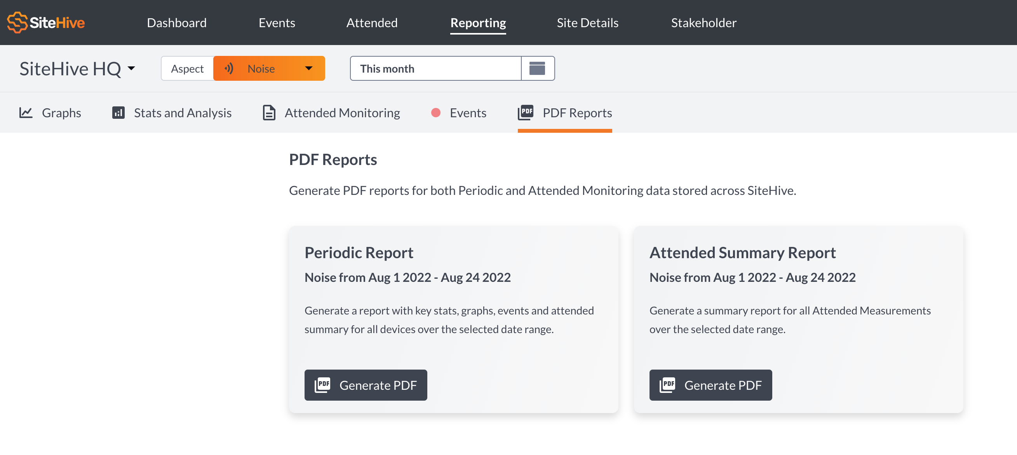Image resolution: width=1017 pixels, height=455 pixels.
Task: Open the Stakeholder nav item
Action: [x=704, y=23]
